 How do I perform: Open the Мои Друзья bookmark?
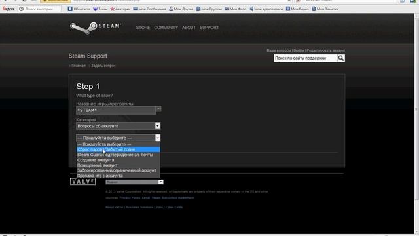click(x=181, y=9)
